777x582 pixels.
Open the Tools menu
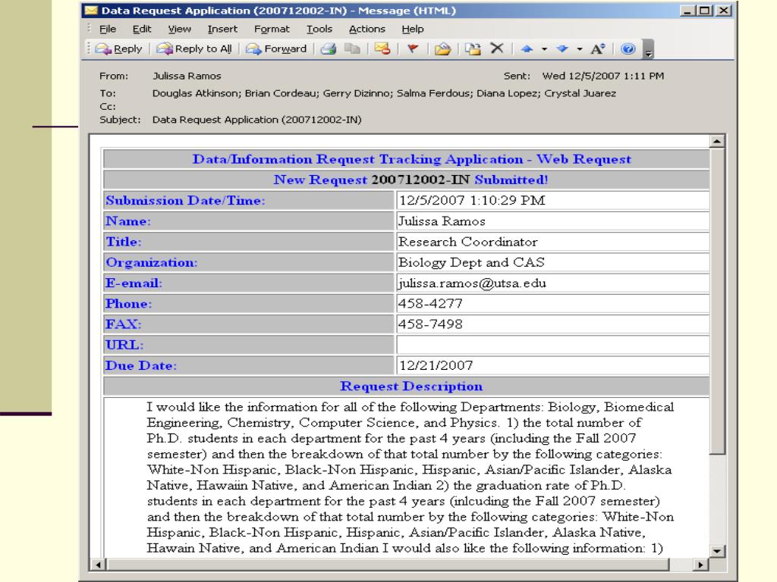click(x=319, y=30)
